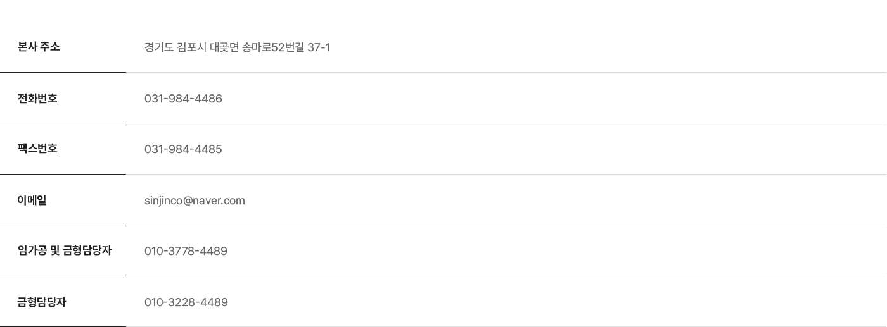Click the standalone 금형담당자 label in the last row
Image resolution: width=887 pixels, height=327 pixels.
[x=42, y=302]
